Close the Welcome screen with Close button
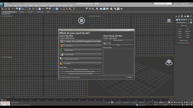 tap(130, 77)
